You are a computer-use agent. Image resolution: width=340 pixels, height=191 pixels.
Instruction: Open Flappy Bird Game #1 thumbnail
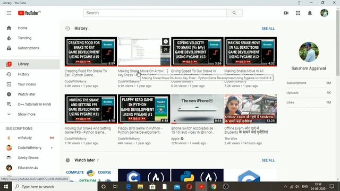[144, 109]
